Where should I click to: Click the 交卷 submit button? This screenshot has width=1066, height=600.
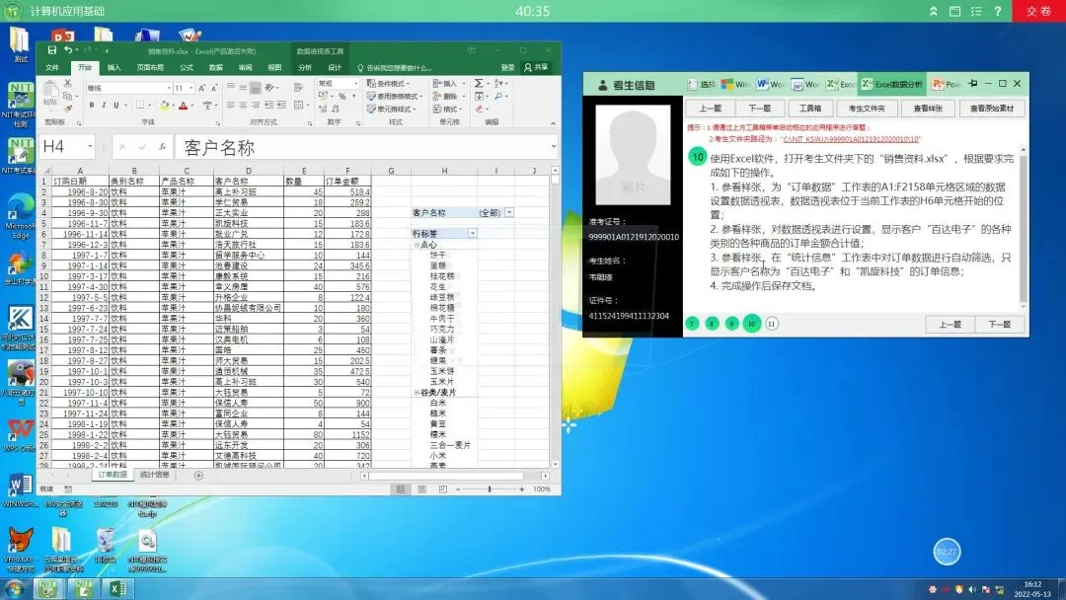pos(1038,11)
